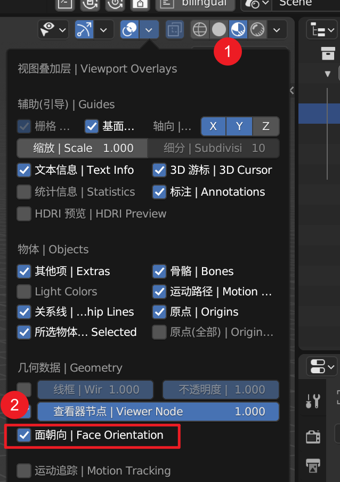Click the Viewport Overlays title text

tap(98, 69)
